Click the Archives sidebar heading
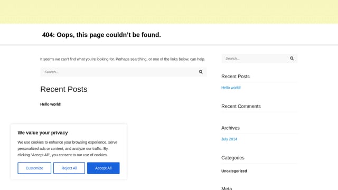Image resolution: width=338 pixels, height=190 pixels. 230,128
